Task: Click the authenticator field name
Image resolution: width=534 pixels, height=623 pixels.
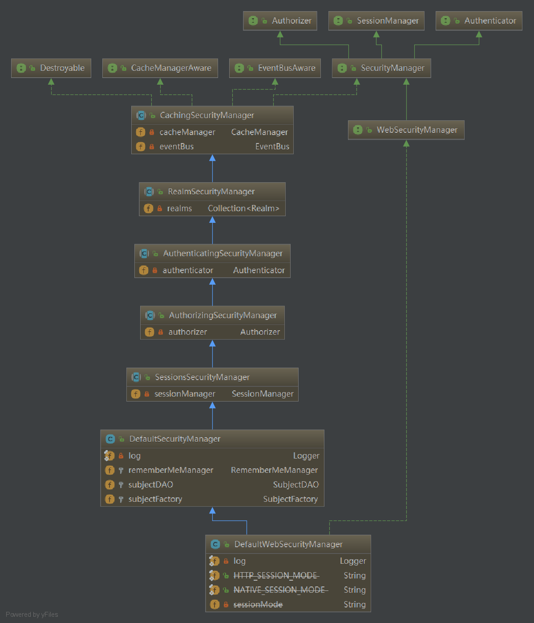Action: pyautogui.click(x=188, y=270)
